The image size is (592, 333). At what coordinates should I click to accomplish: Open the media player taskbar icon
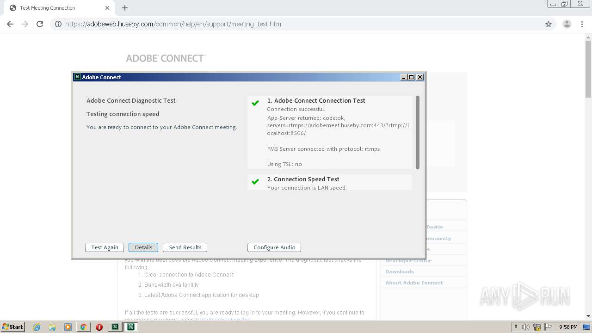68,327
